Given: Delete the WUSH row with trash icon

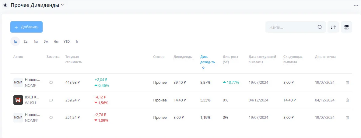Looking at the screenshot, I should pos(347,100).
